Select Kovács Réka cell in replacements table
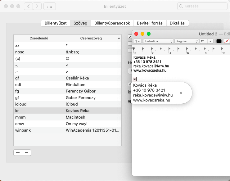 click(93, 111)
